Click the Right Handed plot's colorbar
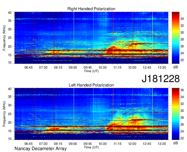This screenshot has width=187, height=152. pos(175,38)
